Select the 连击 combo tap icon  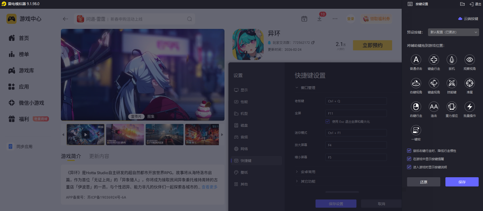434,107
